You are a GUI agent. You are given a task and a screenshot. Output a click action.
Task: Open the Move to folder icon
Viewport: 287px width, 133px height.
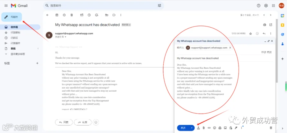point(107,15)
